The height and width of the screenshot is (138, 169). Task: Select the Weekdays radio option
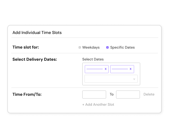80,47
